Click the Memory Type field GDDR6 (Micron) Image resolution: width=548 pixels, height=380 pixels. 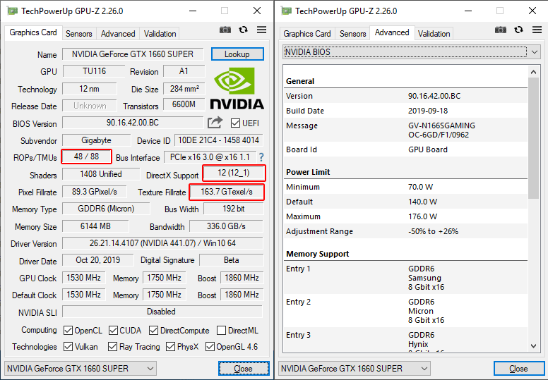point(106,209)
